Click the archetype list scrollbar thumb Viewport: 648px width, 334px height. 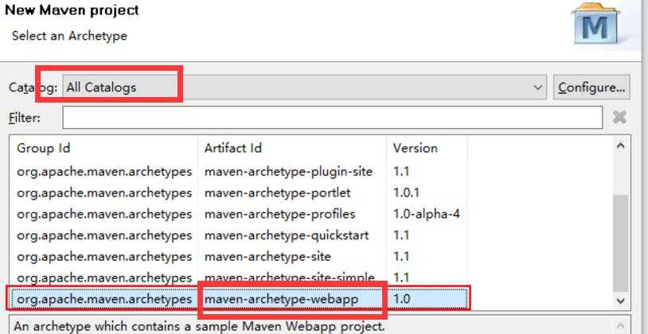coord(620,243)
